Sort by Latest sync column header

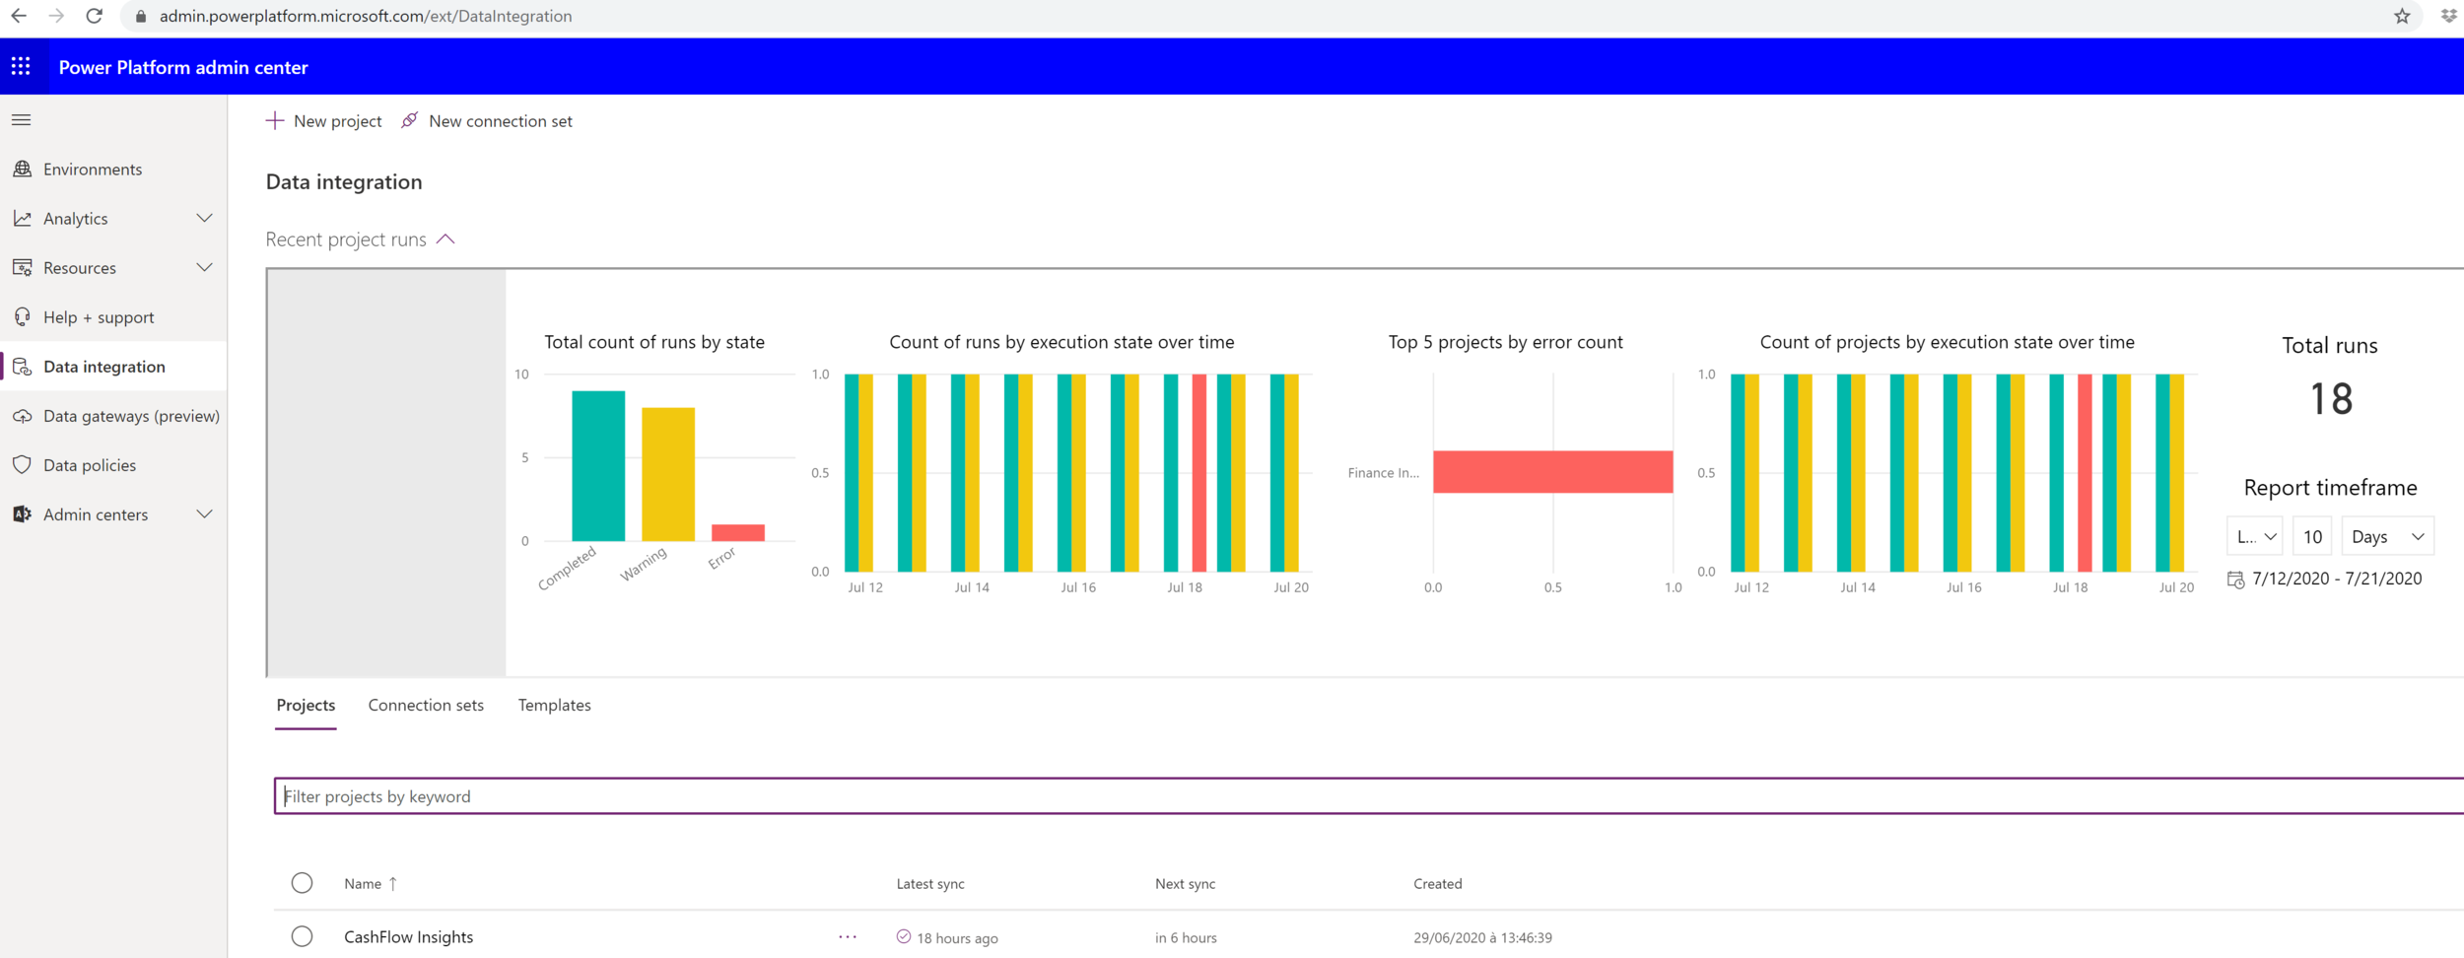(930, 884)
